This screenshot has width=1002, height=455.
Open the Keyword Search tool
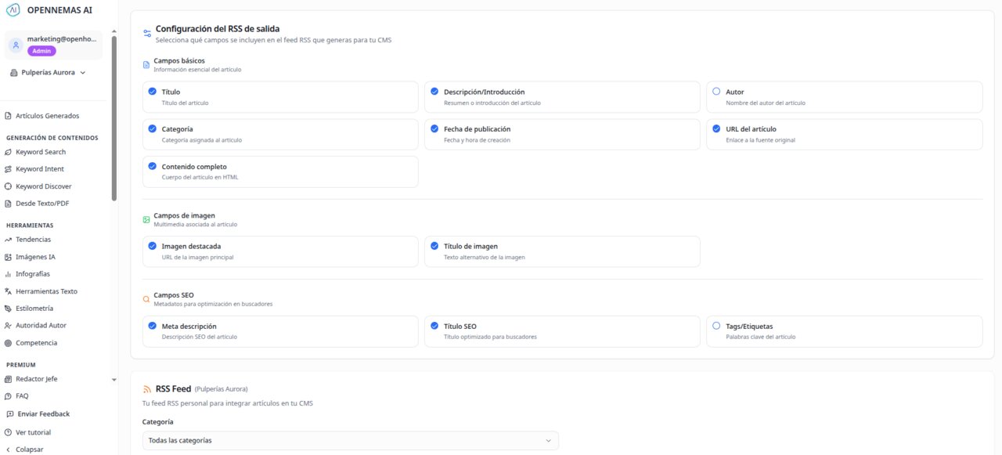(39, 151)
